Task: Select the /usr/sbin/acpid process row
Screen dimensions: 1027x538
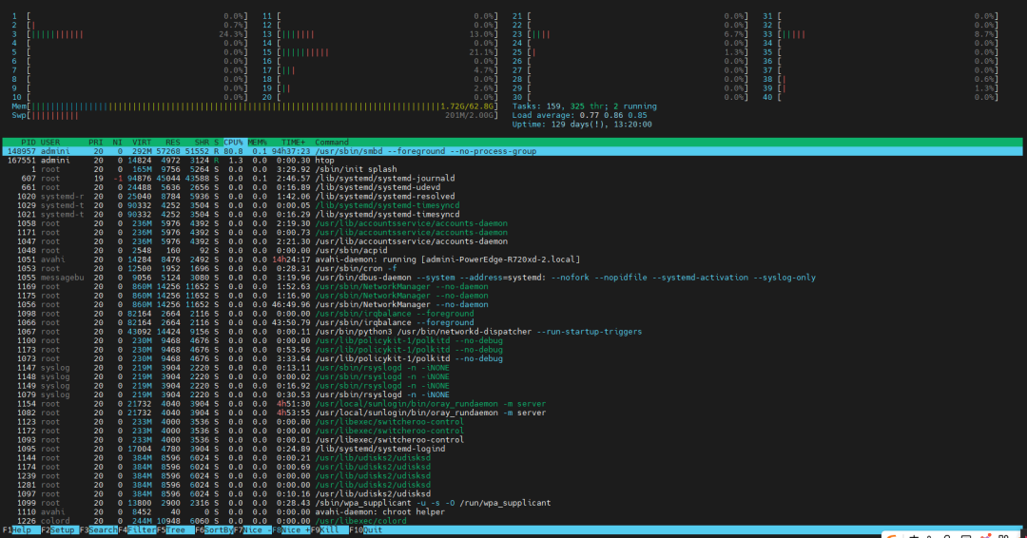Action: (513, 251)
